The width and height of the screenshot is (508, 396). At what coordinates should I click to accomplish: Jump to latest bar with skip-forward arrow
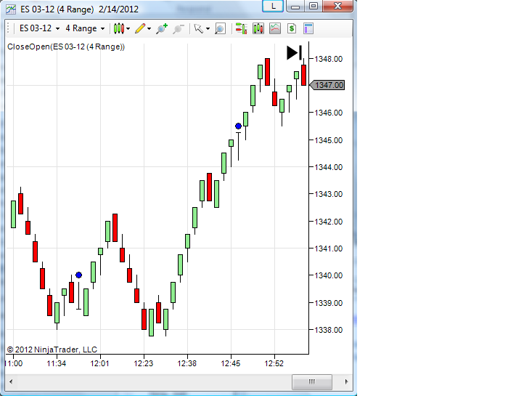(294, 52)
